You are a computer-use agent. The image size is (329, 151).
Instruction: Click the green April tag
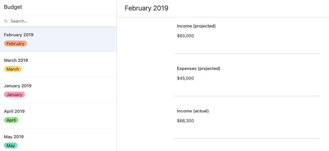click(x=11, y=120)
